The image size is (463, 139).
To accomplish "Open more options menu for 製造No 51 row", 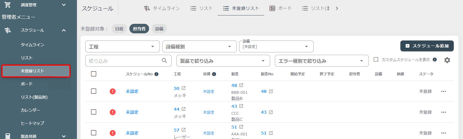I will tap(443, 133).
